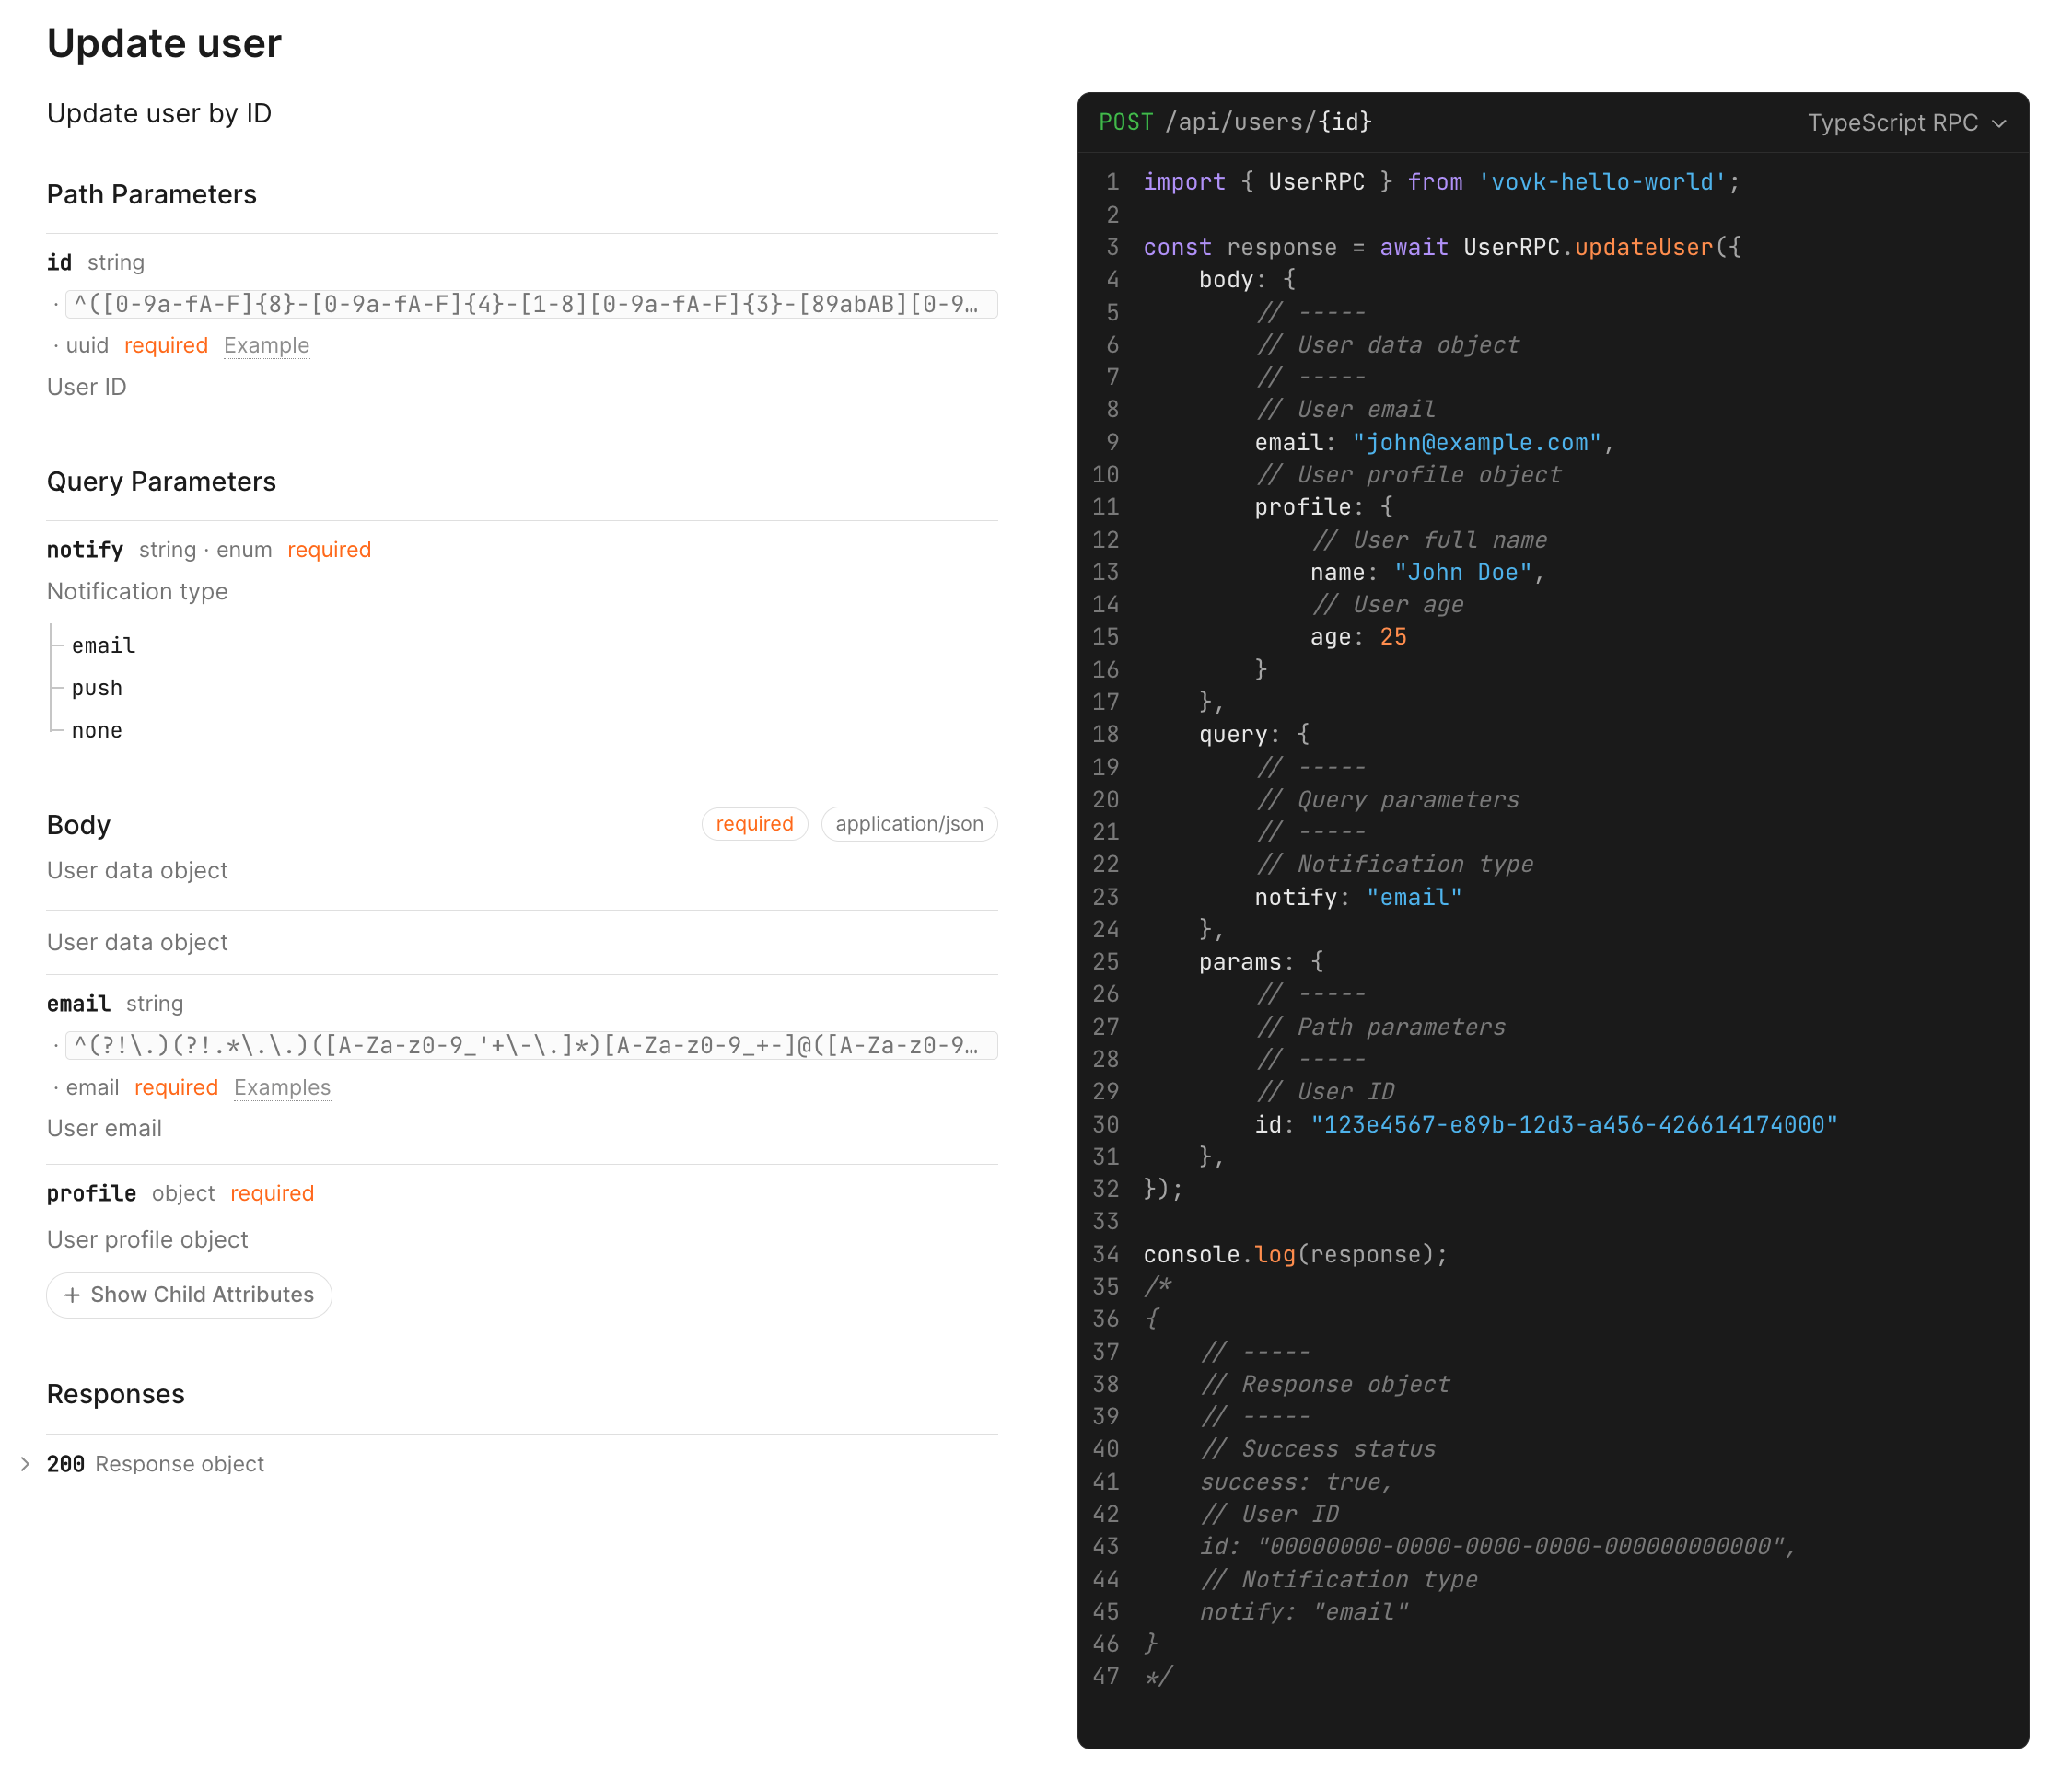Click the application/json content type badge
2072x1766 pixels.
click(908, 824)
